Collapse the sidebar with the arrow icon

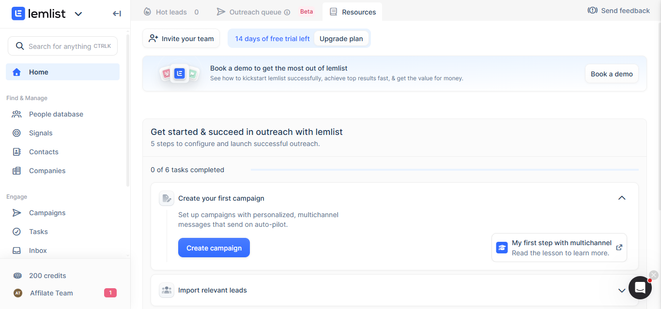(117, 14)
